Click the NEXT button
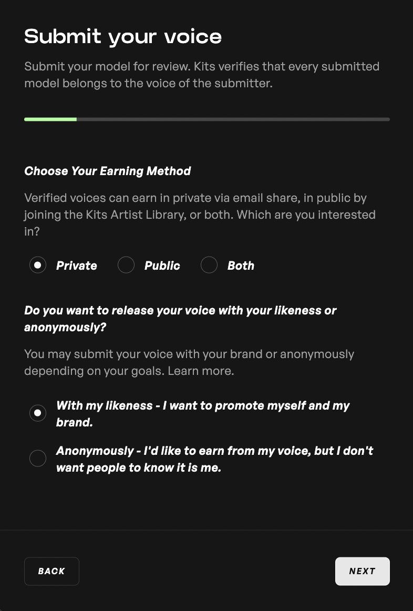 pos(363,571)
